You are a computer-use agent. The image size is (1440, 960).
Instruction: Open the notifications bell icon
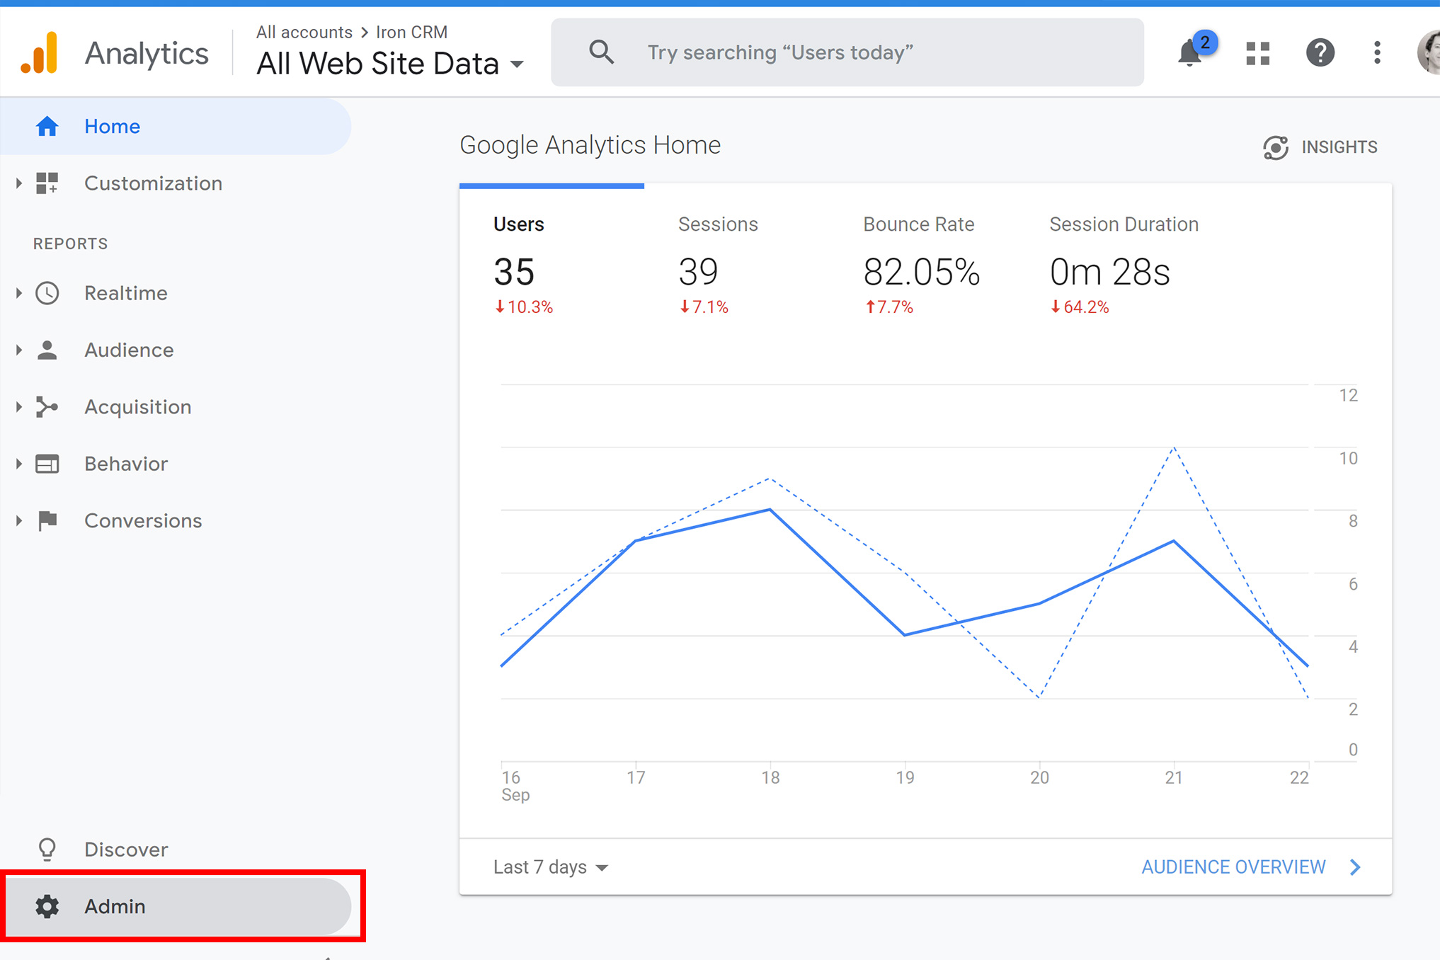click(1190, 53)
